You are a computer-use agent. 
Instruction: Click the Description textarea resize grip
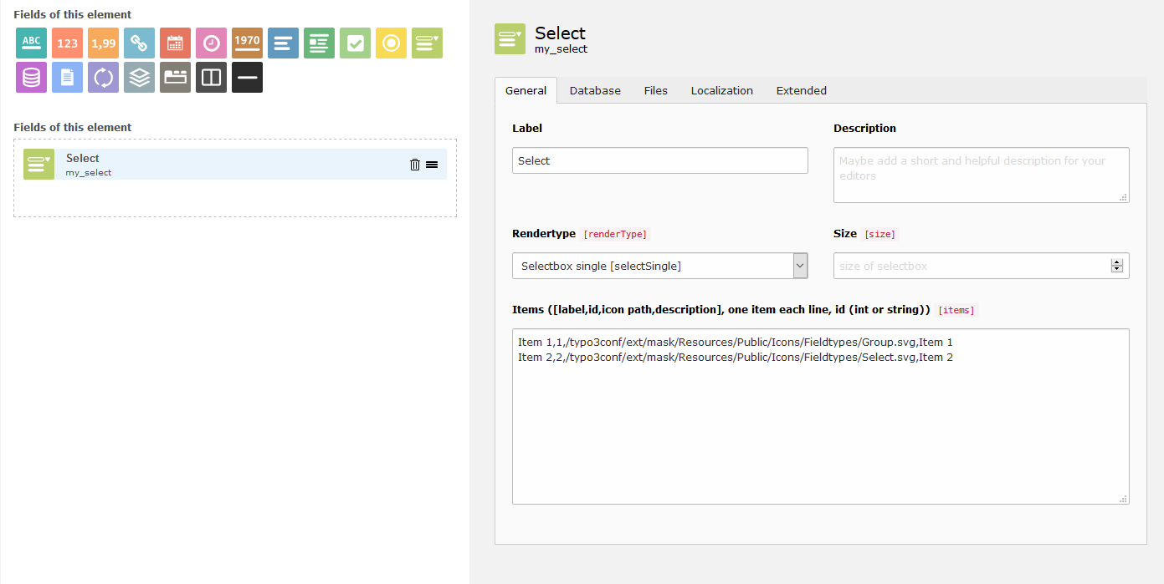[1124, 197]
